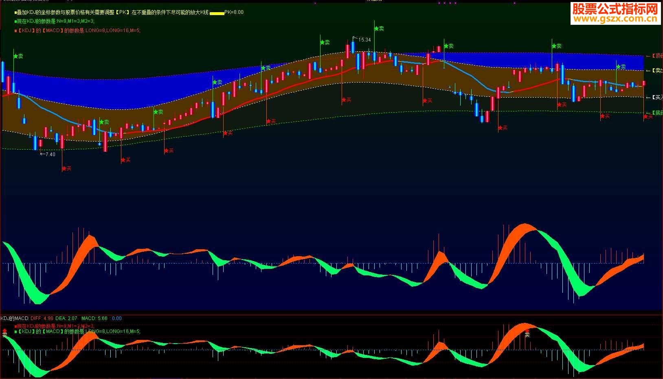Viewport: 663px width, 379px height.
Task: Click the KDJ的MACD indicator title
Action: [x=15, y=318]
